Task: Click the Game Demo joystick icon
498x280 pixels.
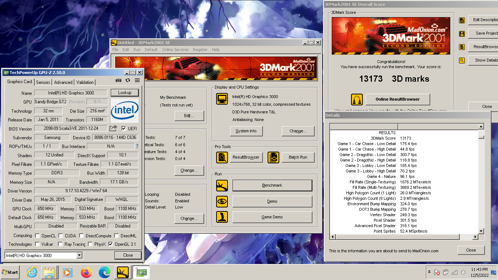Action: coord(222,217)
